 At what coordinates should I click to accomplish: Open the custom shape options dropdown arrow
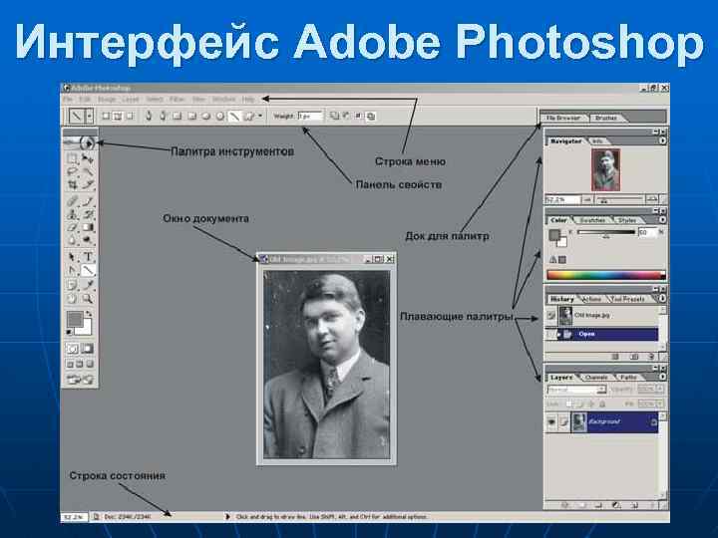[260, 117]
